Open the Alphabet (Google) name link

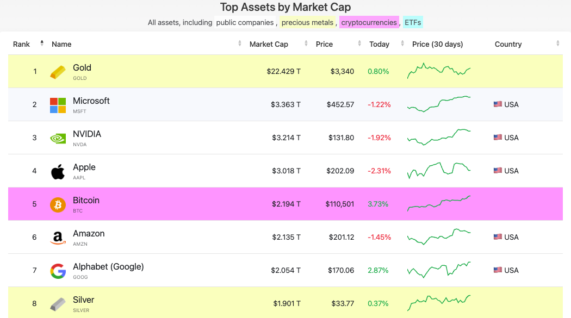108,267
